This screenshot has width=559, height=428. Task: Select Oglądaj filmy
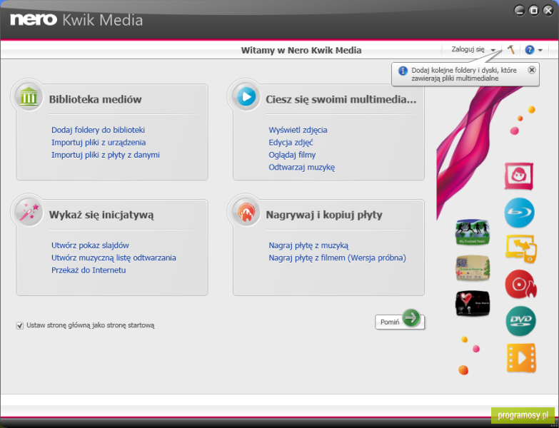(292, 155)
